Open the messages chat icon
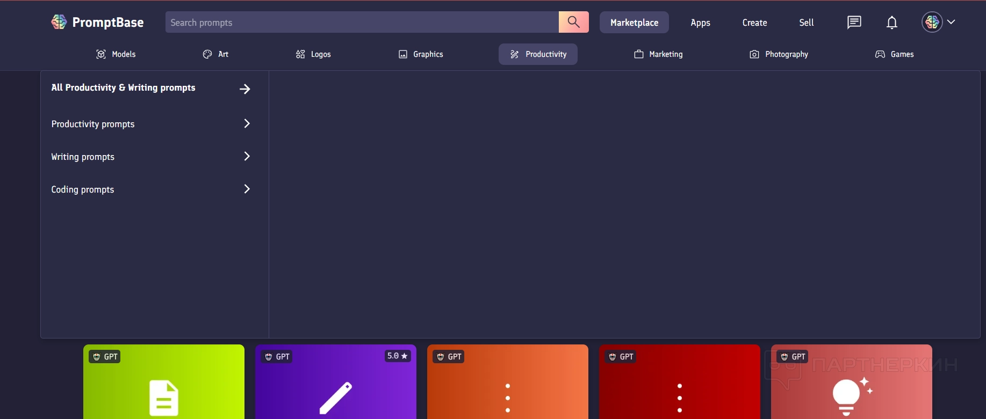Image resolution: width=986 pixels, height=419 pixels. 854,22
